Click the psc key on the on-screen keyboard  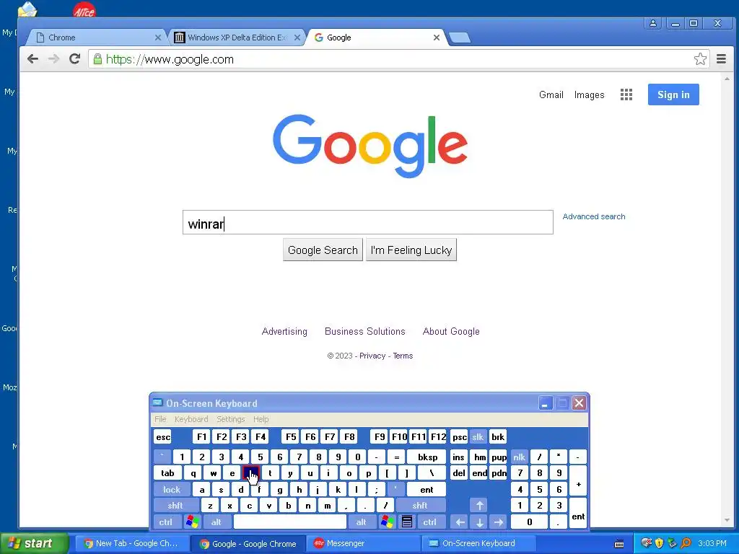(460, 437)
